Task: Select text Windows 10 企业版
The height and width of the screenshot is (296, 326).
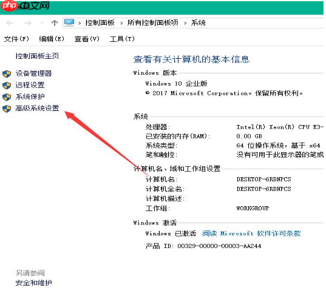Action: click(x=176, y=84)
